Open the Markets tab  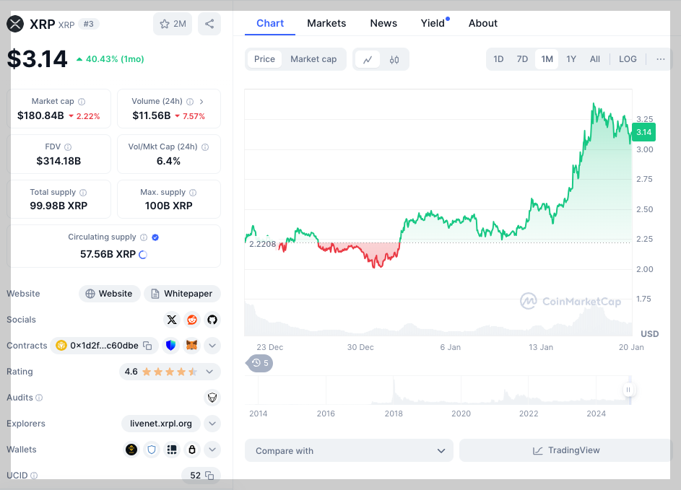pos(326,23)
